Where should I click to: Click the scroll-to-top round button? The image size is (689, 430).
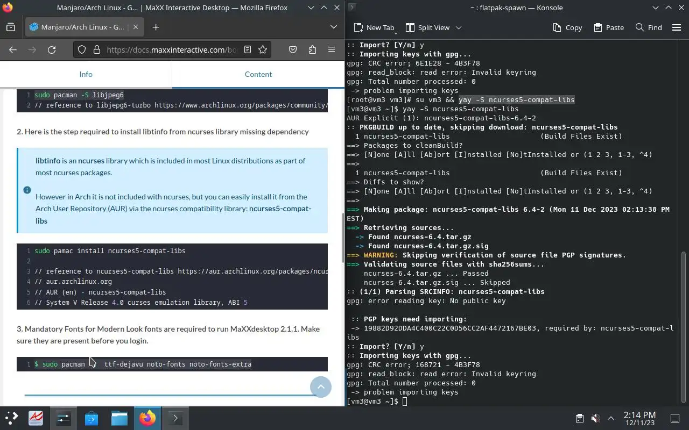coord(321,387)
